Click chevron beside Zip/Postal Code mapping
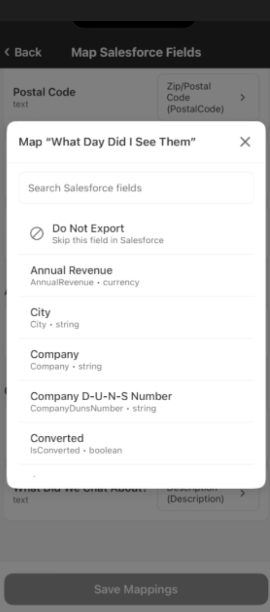Viewport: 270px width, 612px height. [243, 97]
